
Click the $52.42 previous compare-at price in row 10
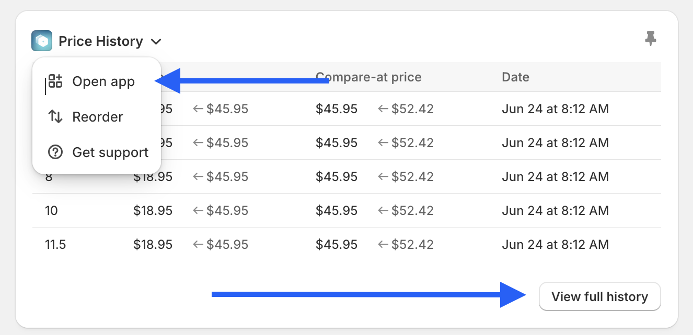coord(412,211)
